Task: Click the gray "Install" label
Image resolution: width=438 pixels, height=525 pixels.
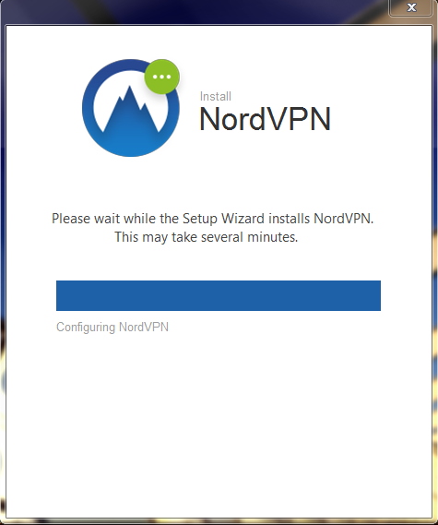Action: (x=216, y=97)
